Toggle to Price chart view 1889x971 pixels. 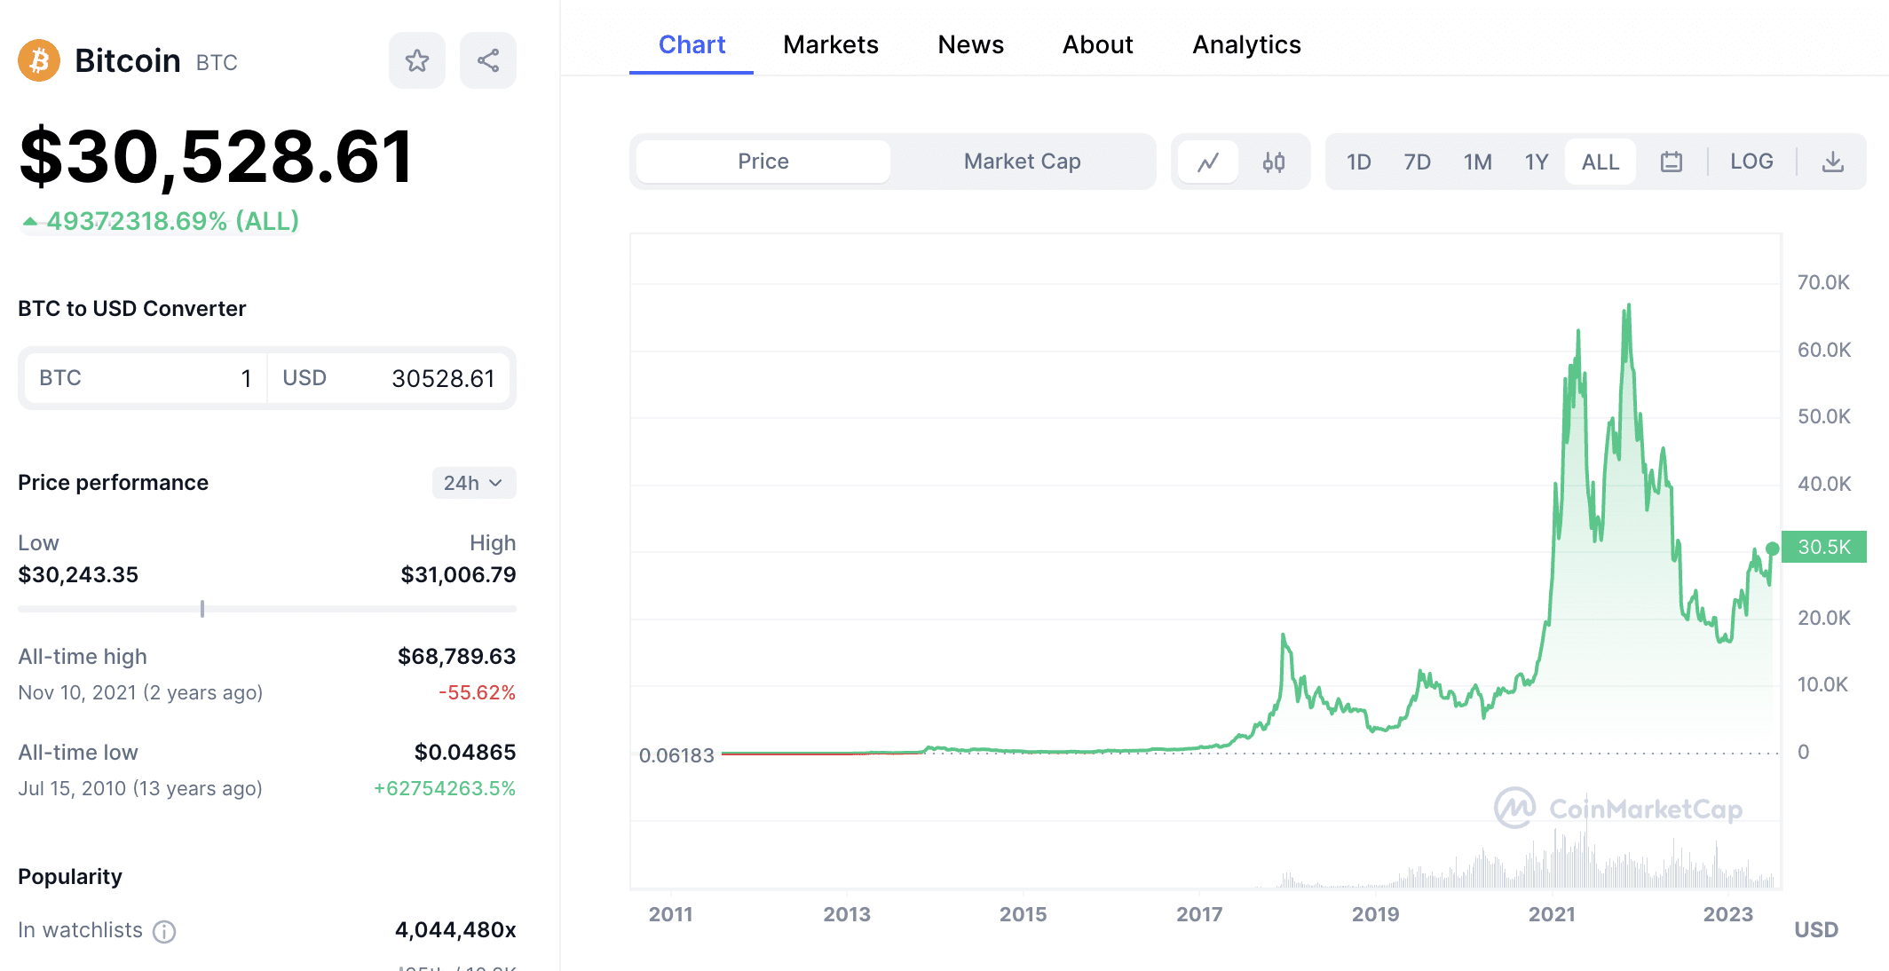[761, 160]
